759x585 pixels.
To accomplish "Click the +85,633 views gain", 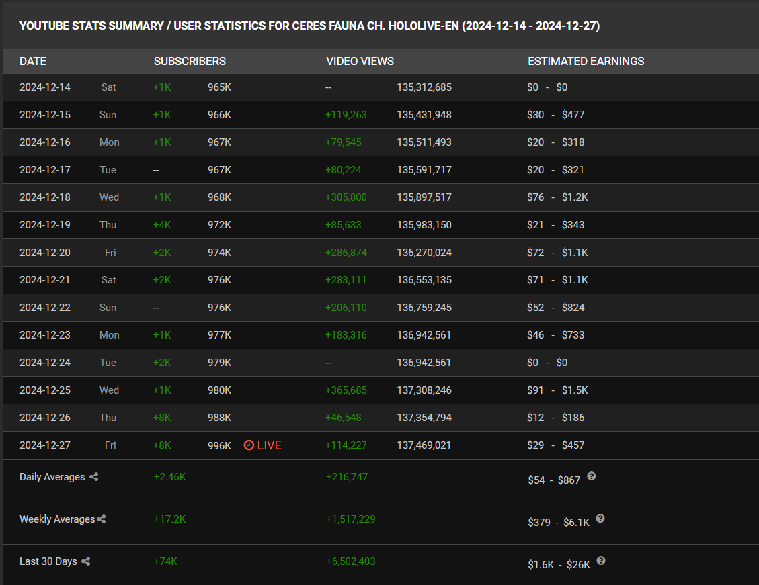I will [343, 225].
